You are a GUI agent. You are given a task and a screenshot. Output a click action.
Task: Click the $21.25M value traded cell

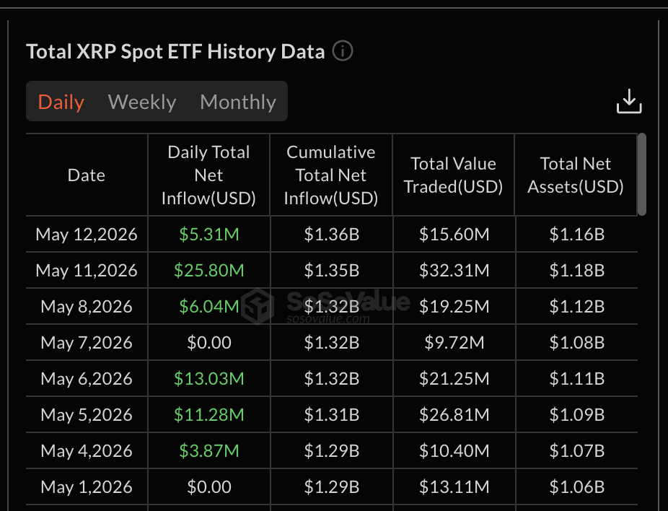pos(454,378)
